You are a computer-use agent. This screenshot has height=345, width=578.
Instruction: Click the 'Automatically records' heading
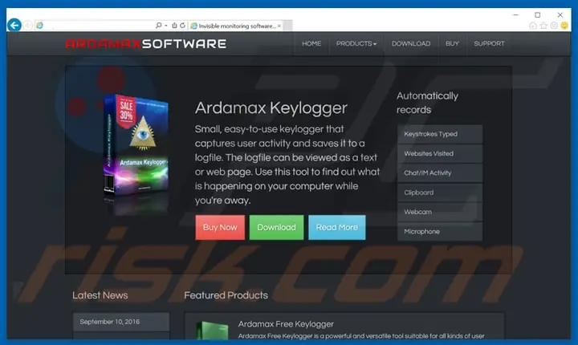(427, 103)
